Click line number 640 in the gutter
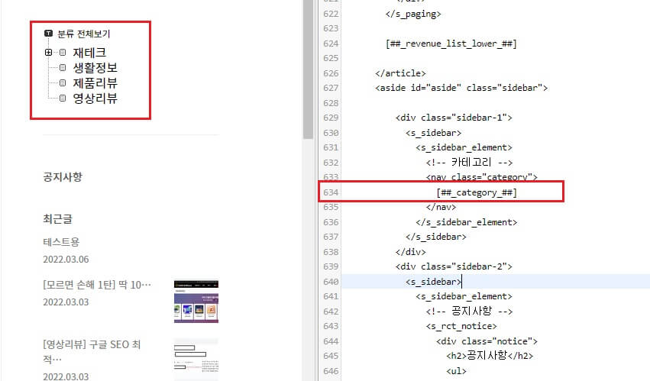650x381 pixels. point(331,282)
